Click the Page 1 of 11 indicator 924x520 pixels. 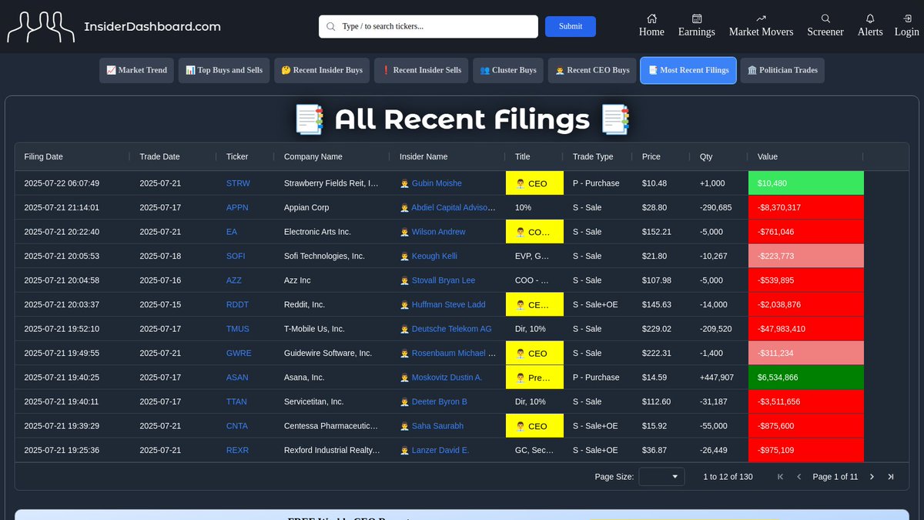tap(835, 477)
